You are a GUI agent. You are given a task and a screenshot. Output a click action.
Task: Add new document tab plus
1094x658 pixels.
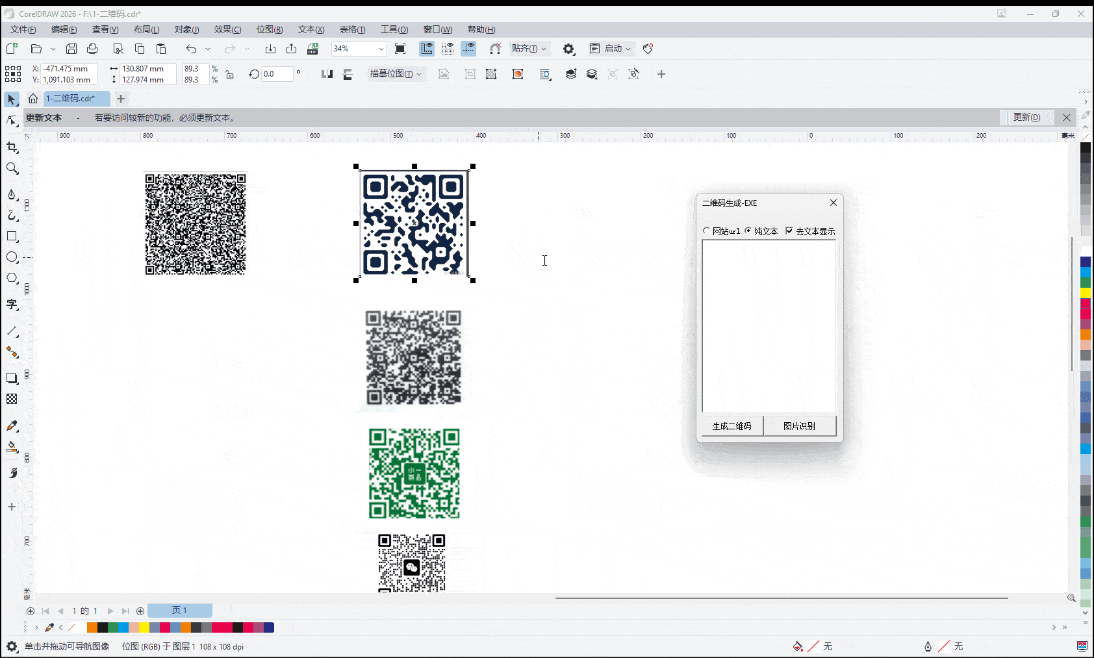point(121,99)
